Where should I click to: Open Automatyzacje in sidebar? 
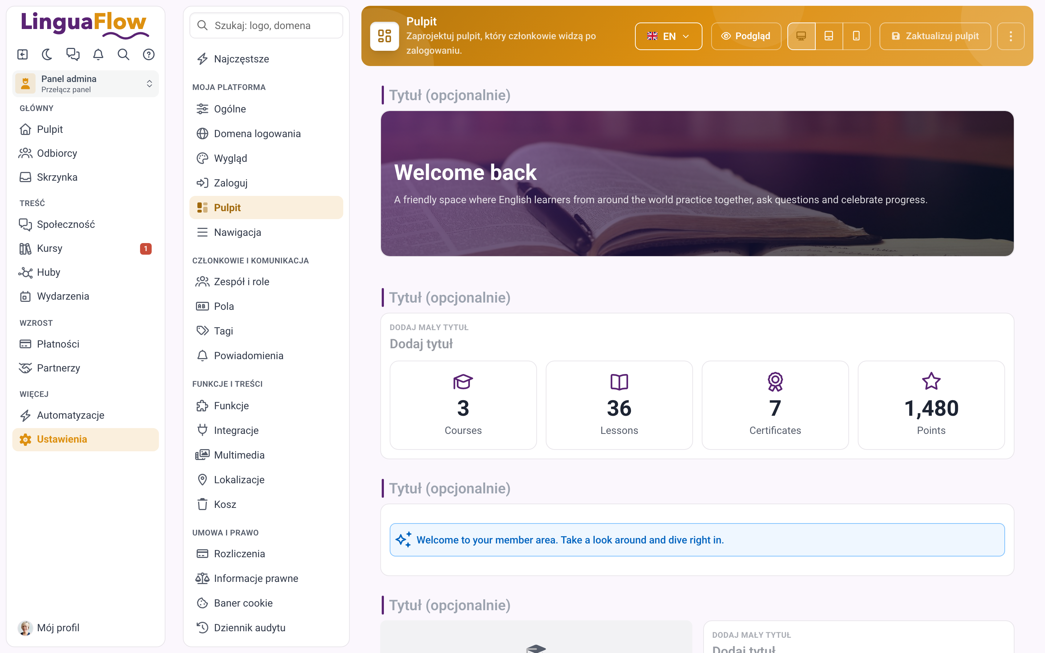click(86, 415)
